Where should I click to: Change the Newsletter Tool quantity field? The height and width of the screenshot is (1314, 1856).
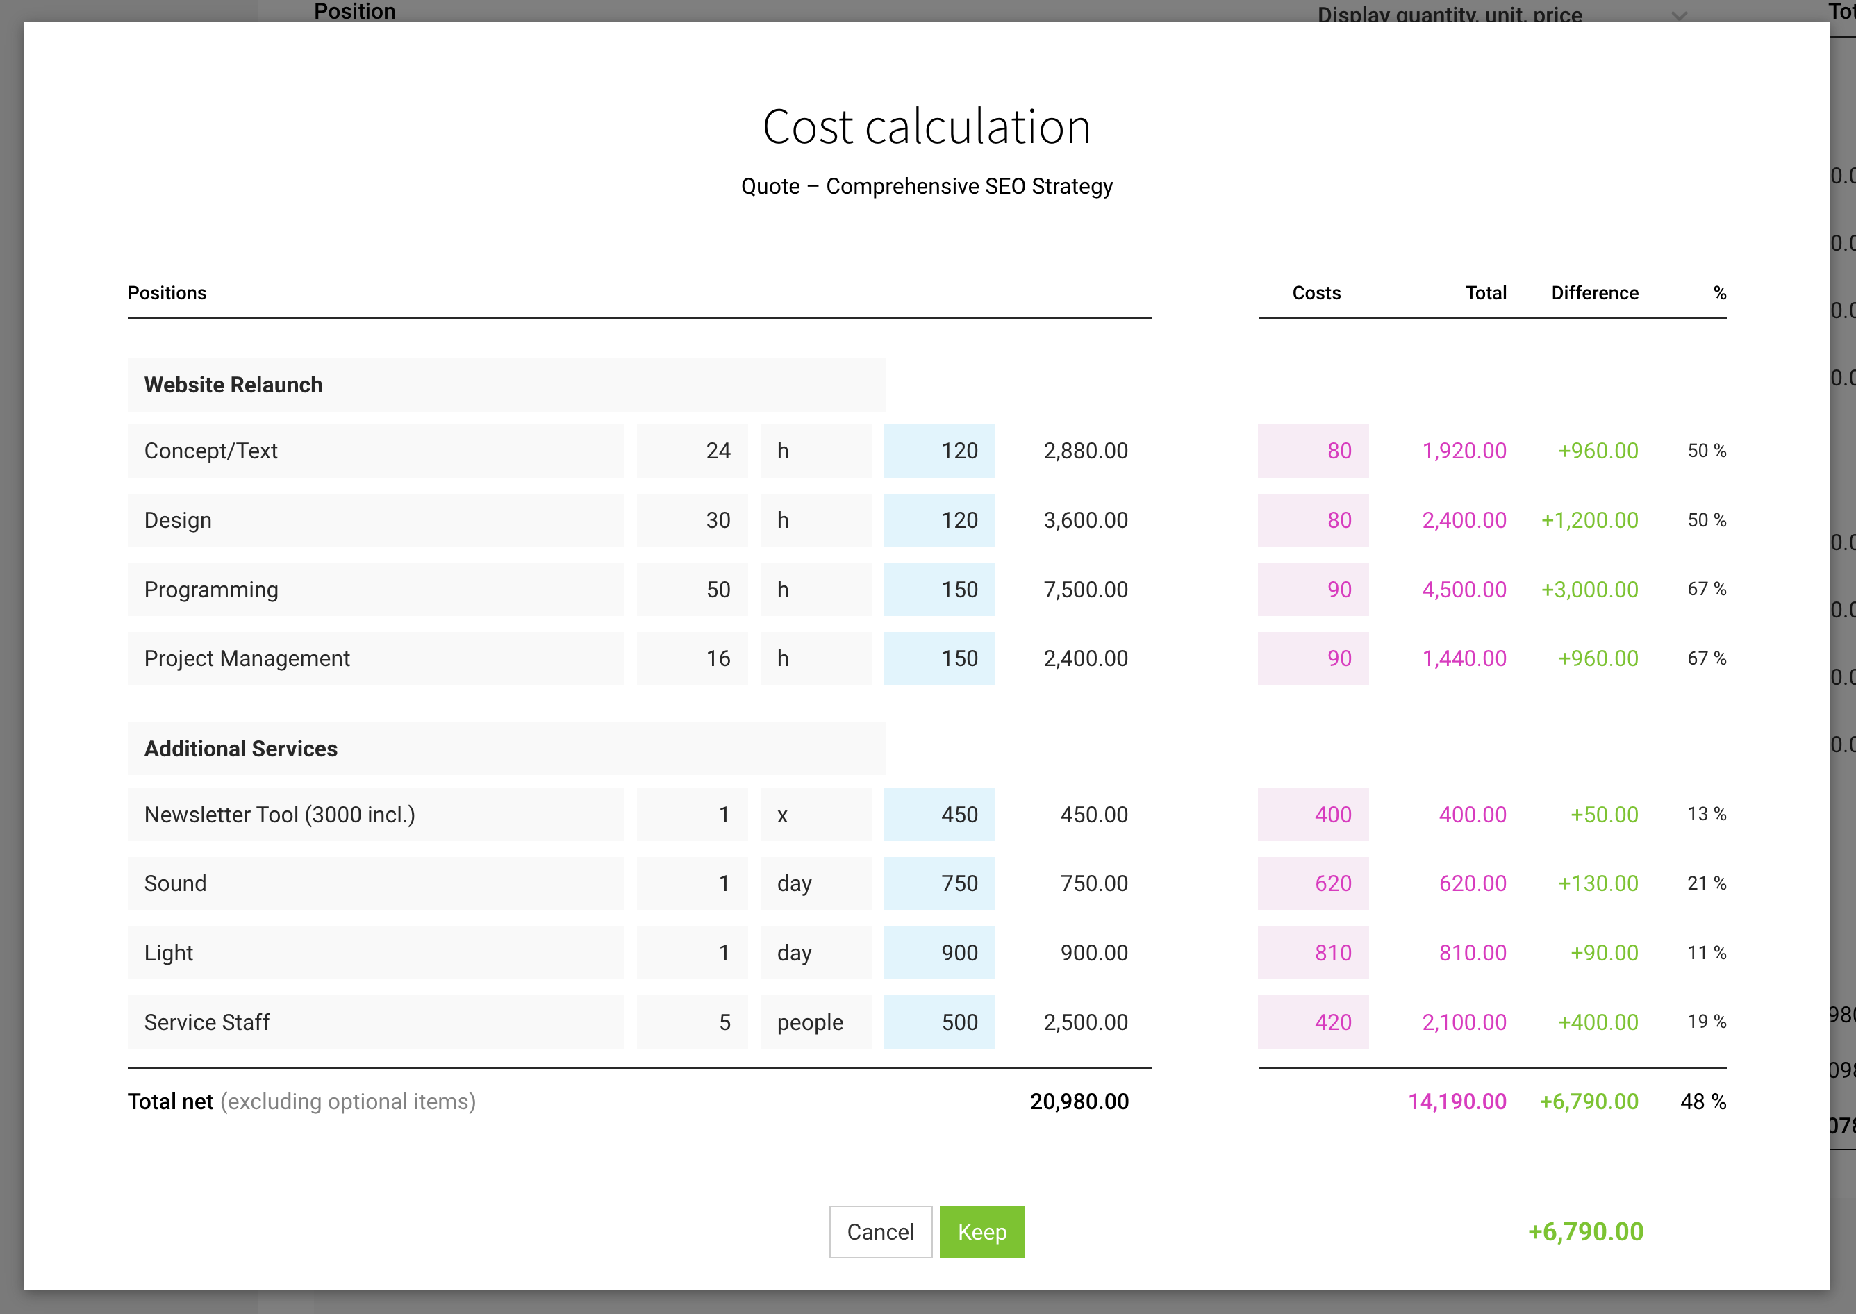693,814
